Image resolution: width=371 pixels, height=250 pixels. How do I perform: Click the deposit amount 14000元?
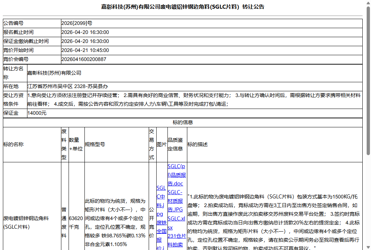click(37, 113)
